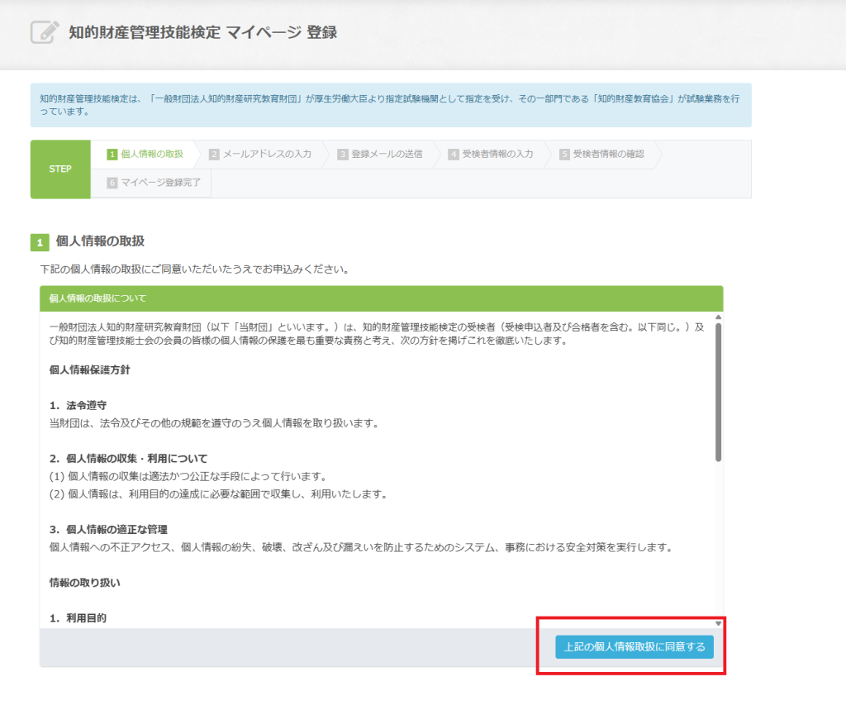Click the number 4 badge for 受検者情報の入力
The width and height of the screenshot is (846, 710).
454,154
